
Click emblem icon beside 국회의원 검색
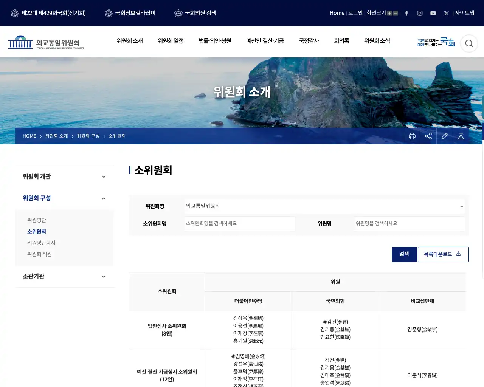click(x=178, y=14)
